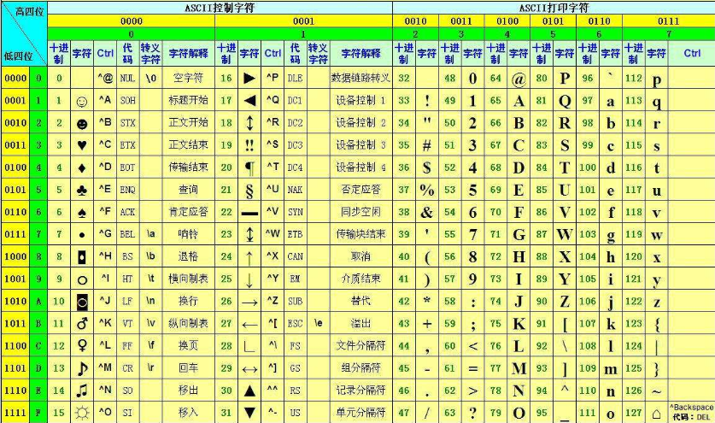Select the BEL code cell
Screen dimensions: 715x423
coord(127,234)
